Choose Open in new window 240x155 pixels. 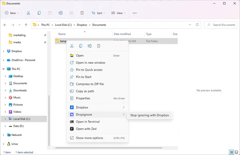click(x=98, y=63)
